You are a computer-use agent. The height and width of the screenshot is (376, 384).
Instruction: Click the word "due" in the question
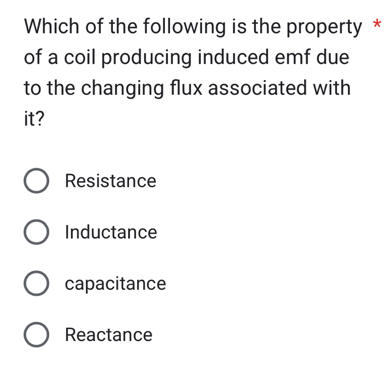click(x=332, y=57)
